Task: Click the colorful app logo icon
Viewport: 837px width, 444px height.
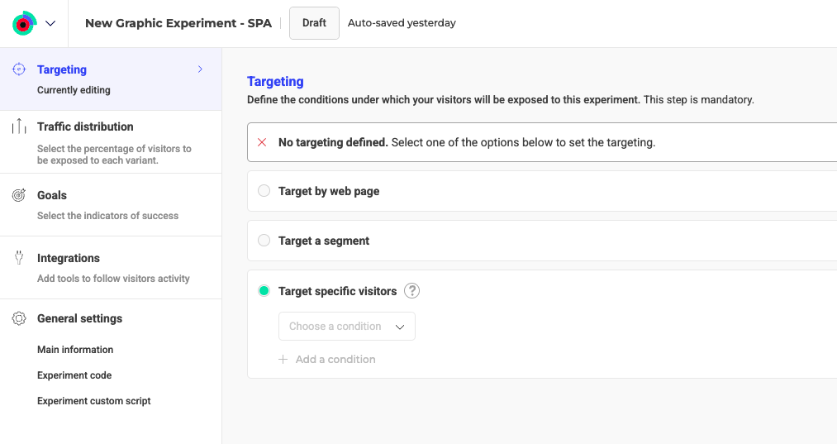Action: (x=24, y=23)
